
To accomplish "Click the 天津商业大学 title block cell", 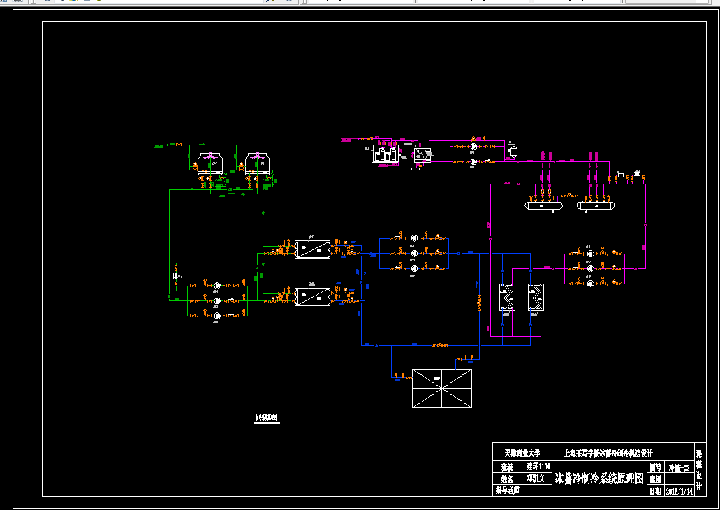I will pos(522,453).
